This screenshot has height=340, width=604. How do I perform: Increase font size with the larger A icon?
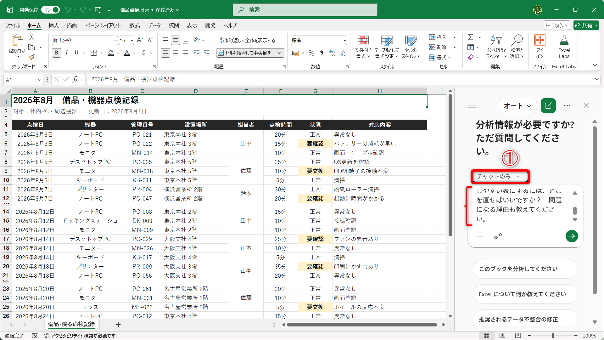tap(140, 40)
